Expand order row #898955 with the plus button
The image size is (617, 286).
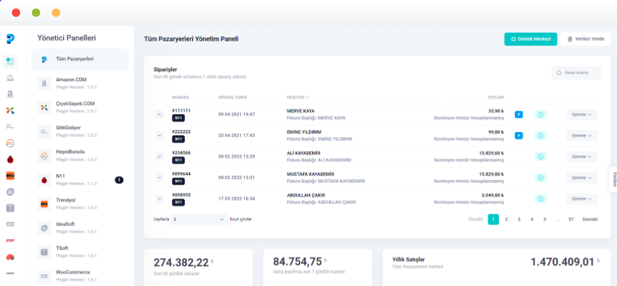[159, 199]
